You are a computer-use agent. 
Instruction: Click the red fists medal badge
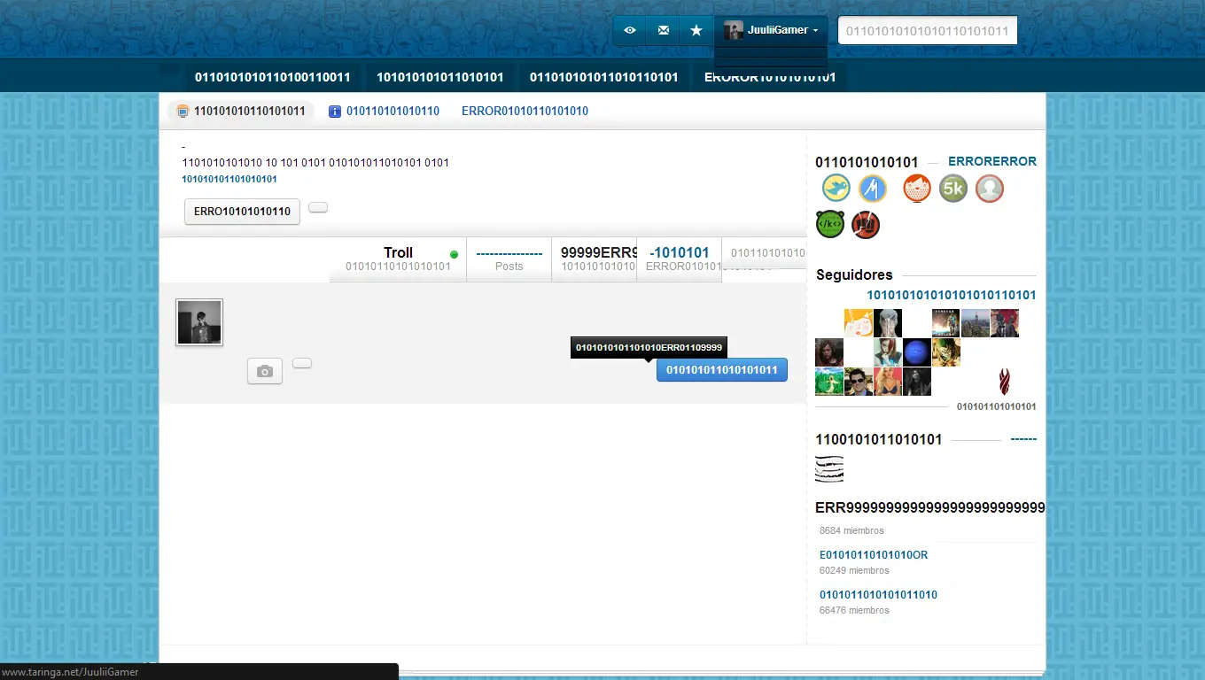coord(866,224)
